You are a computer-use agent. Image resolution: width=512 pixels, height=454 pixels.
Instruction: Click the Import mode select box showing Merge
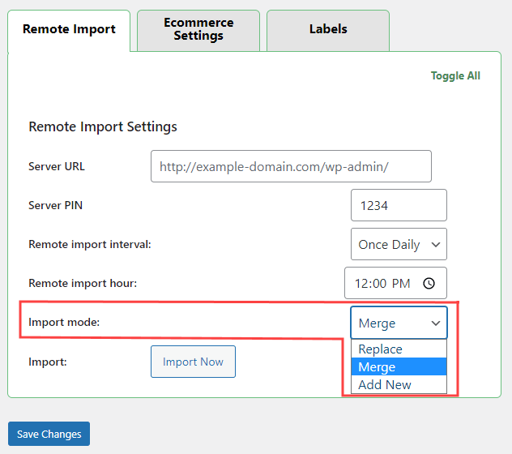(x=389, y=323)
